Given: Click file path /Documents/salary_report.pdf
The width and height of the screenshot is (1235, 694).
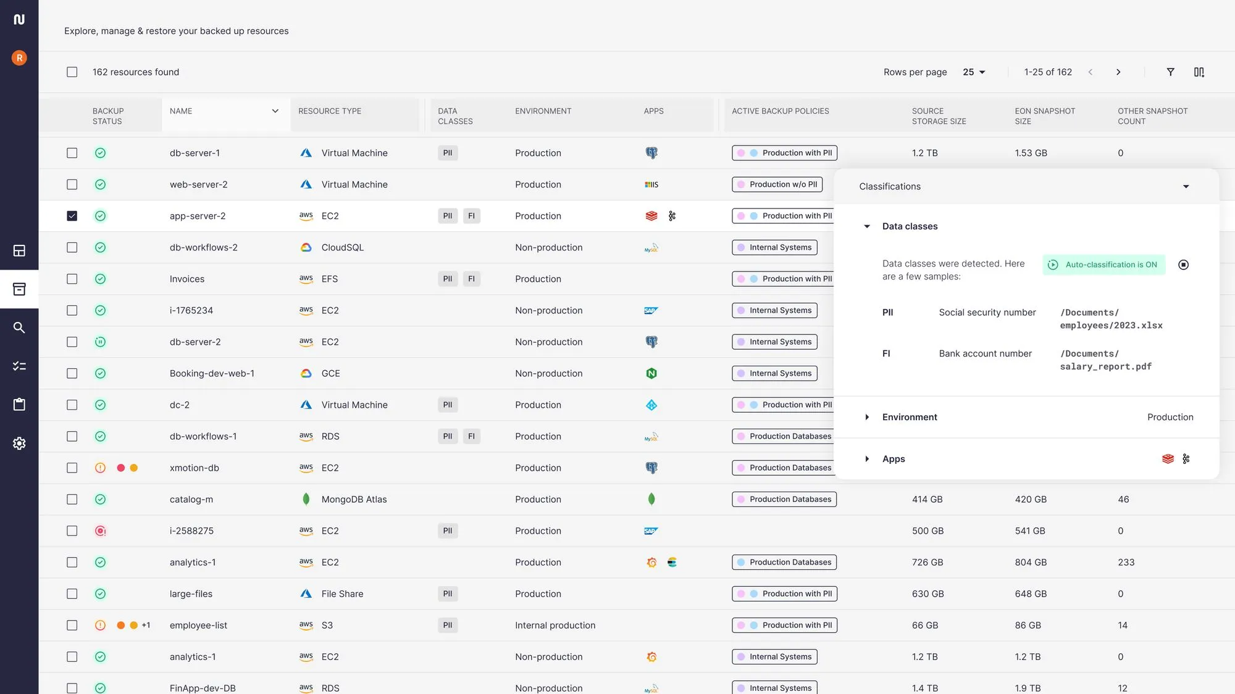Looking at the screenshot, I should (x=1105, y=360).
